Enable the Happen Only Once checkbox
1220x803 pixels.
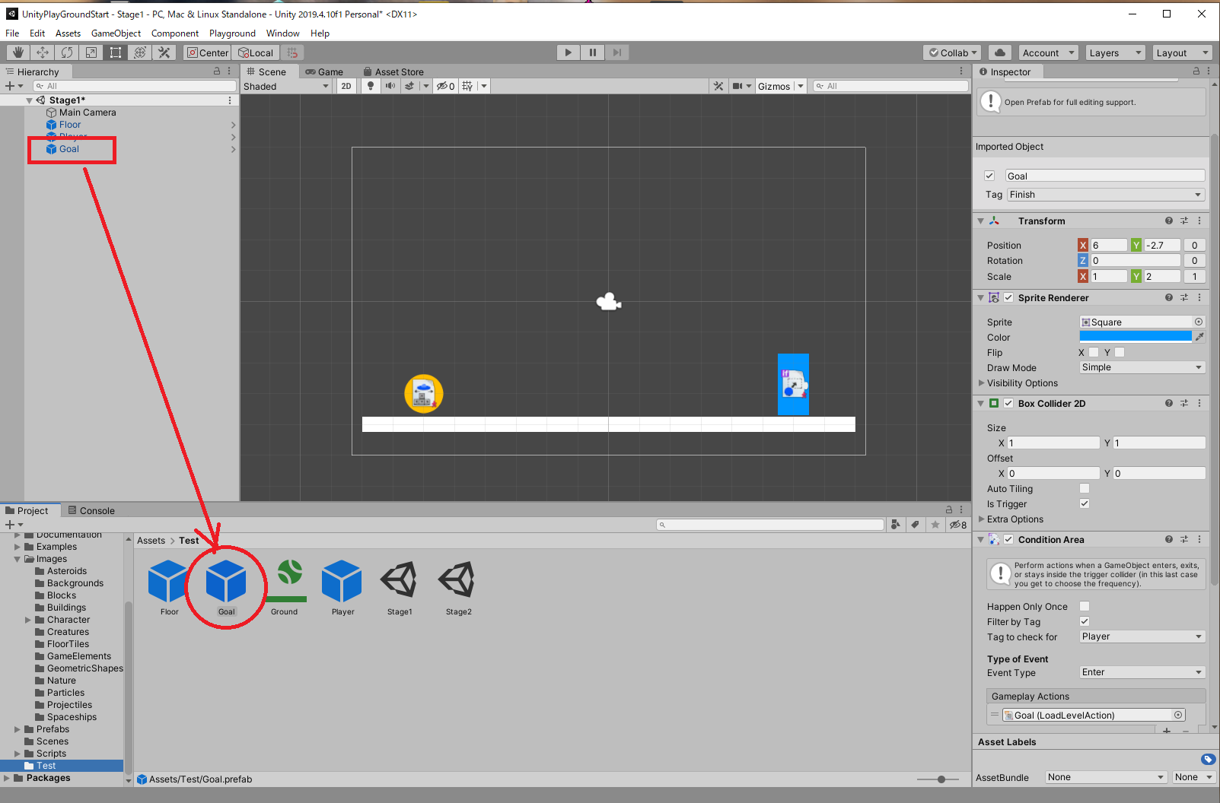click(x=1085, y=606)
